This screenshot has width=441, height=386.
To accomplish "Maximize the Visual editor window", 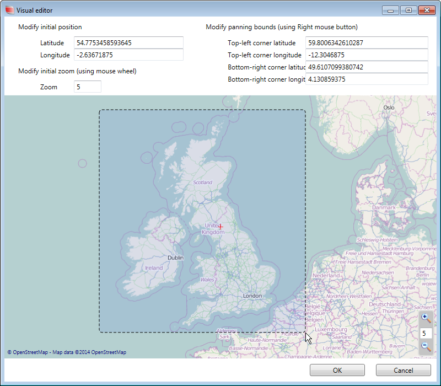I will coord(408,10).
